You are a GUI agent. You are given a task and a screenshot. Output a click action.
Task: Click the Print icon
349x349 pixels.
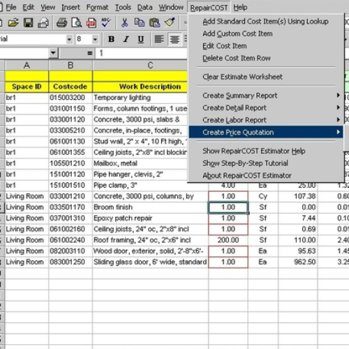(61, 23)
